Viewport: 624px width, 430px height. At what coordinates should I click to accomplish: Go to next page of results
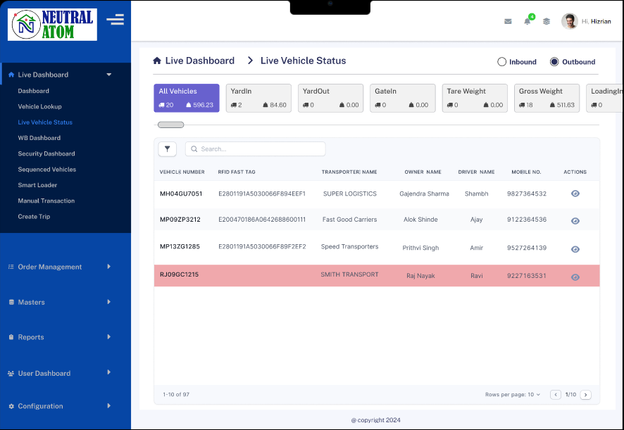click(585, 395)
